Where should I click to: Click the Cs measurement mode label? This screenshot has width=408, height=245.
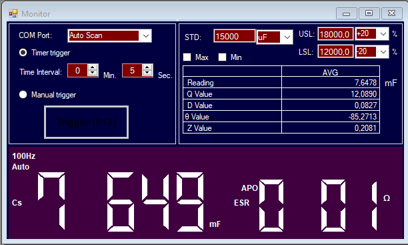[x=17, y=203]
